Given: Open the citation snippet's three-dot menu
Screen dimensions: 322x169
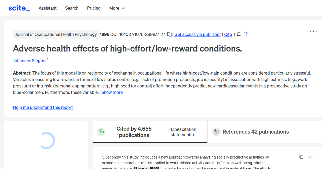Looking at the screenshot, I should tap(312, 157).
